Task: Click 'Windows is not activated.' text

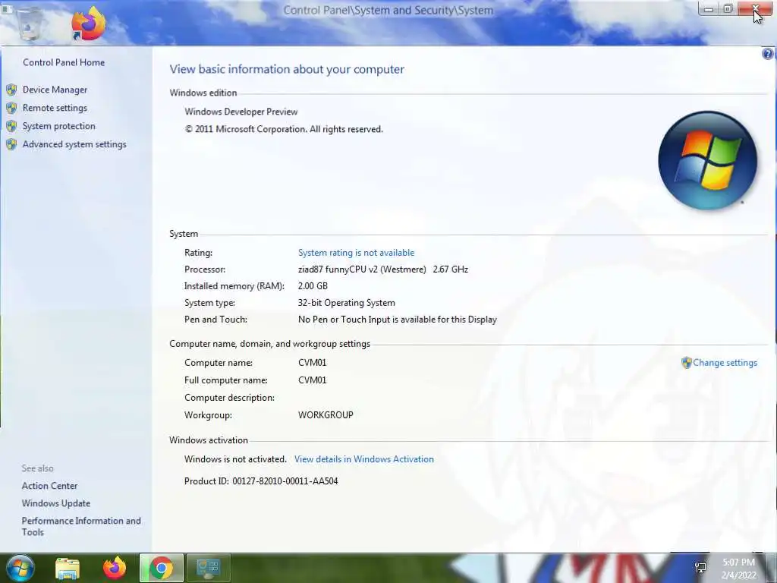Action: click(235, 459)
